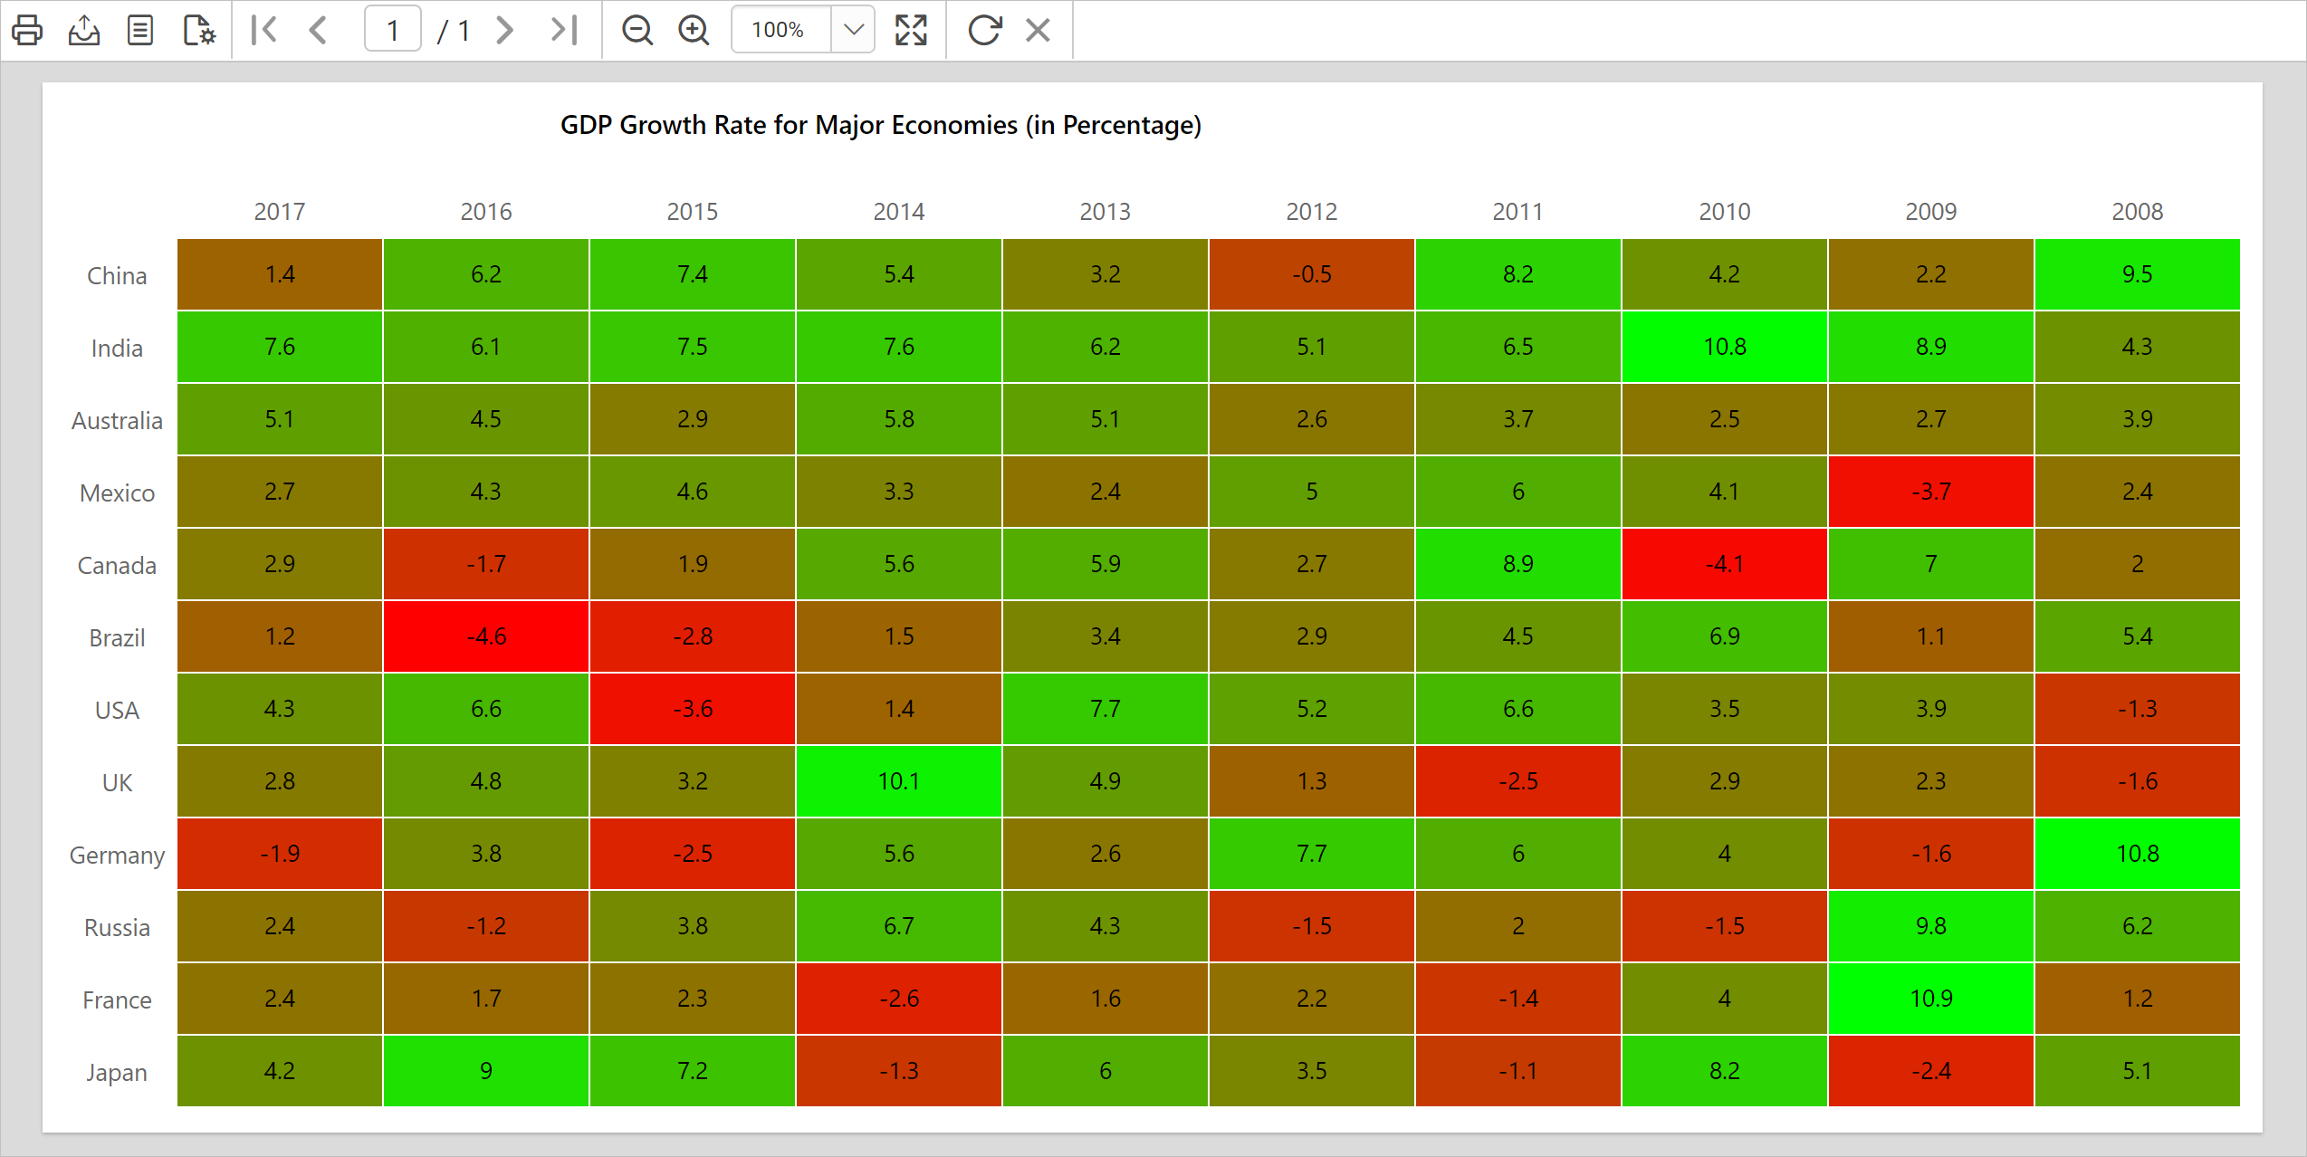2307x1157 pixels.
Task: Jump to the last page
Action: pos(561,30)
